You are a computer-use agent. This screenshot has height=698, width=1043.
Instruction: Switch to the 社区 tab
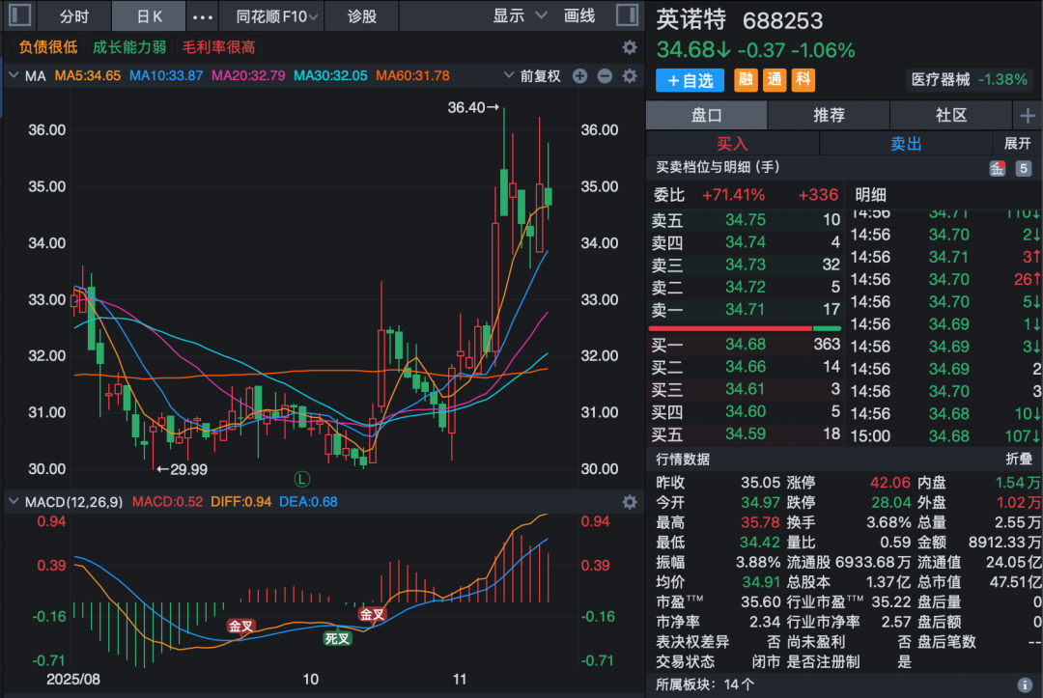(950, 114)
